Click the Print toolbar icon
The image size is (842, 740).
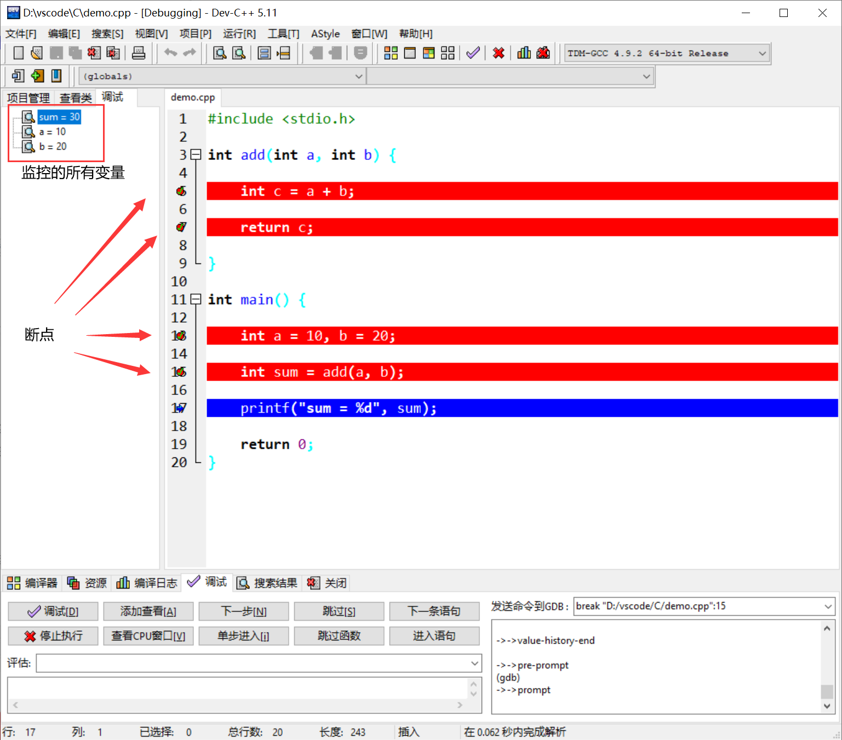(x=139, y=53)
